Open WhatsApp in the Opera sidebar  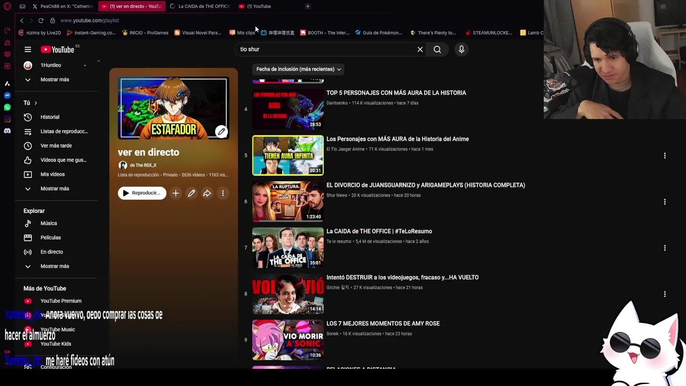[8, 107]
